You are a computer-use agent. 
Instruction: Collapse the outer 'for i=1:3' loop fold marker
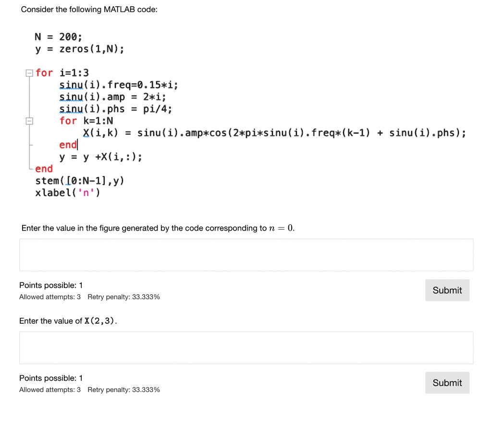coord(29,73)
